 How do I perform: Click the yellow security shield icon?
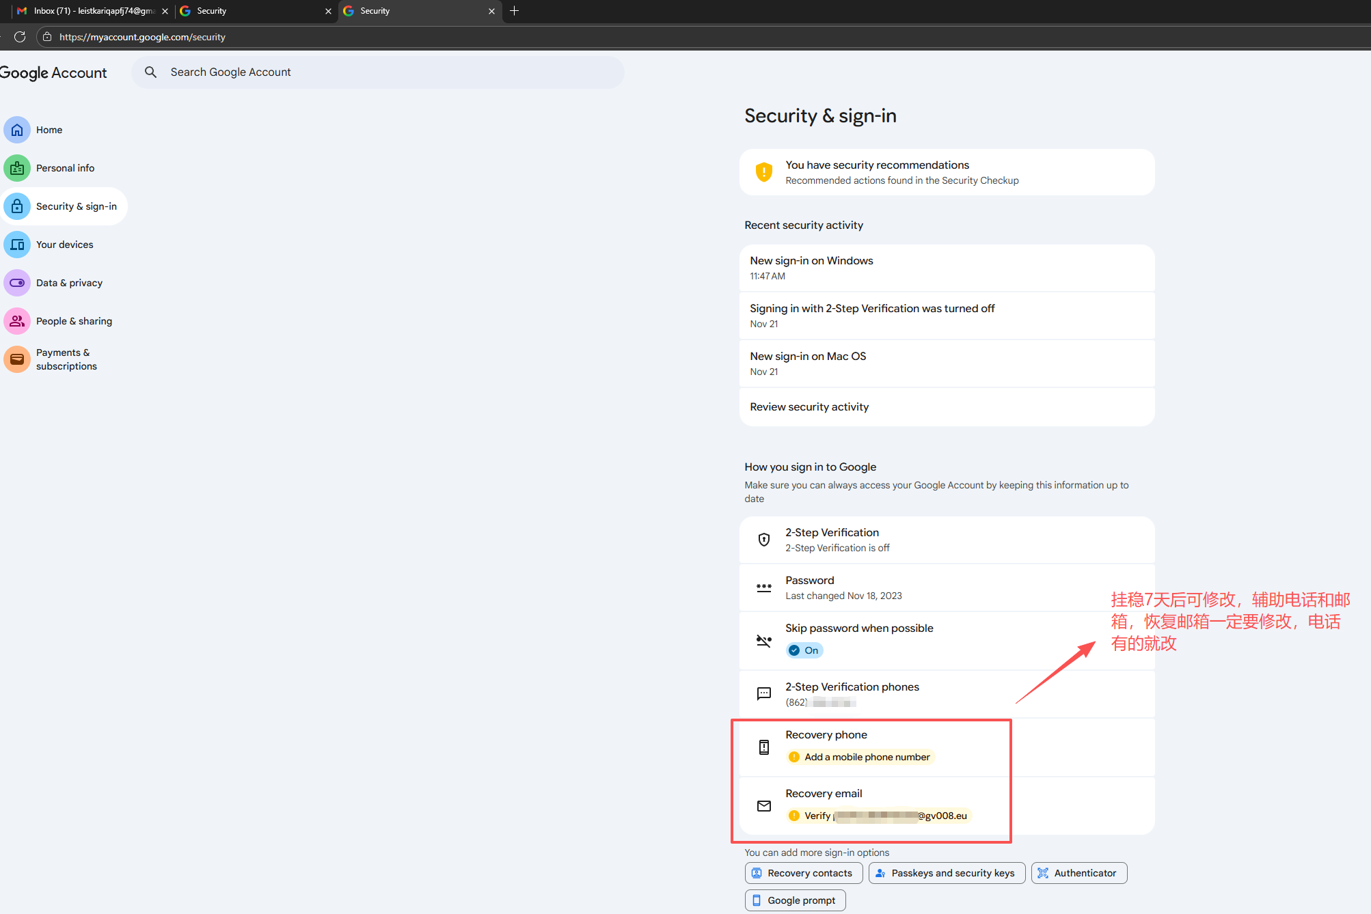click(763, 172)
